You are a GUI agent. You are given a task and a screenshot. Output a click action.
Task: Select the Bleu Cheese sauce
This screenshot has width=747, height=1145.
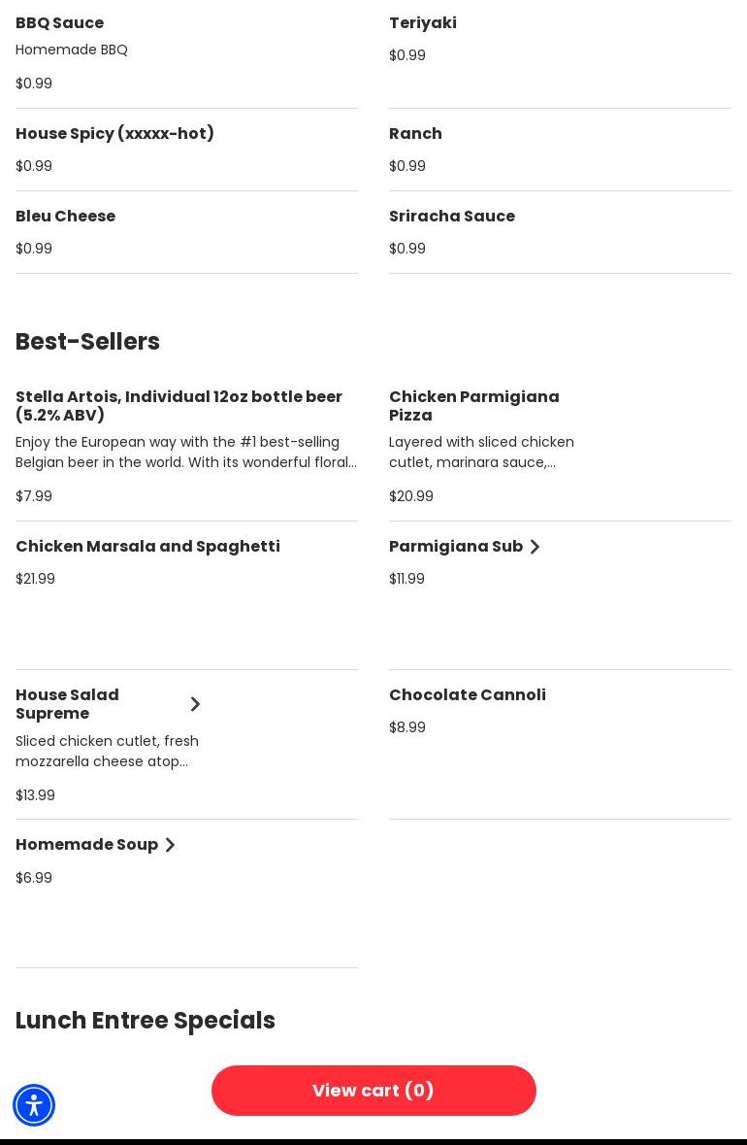pos(65,217)
